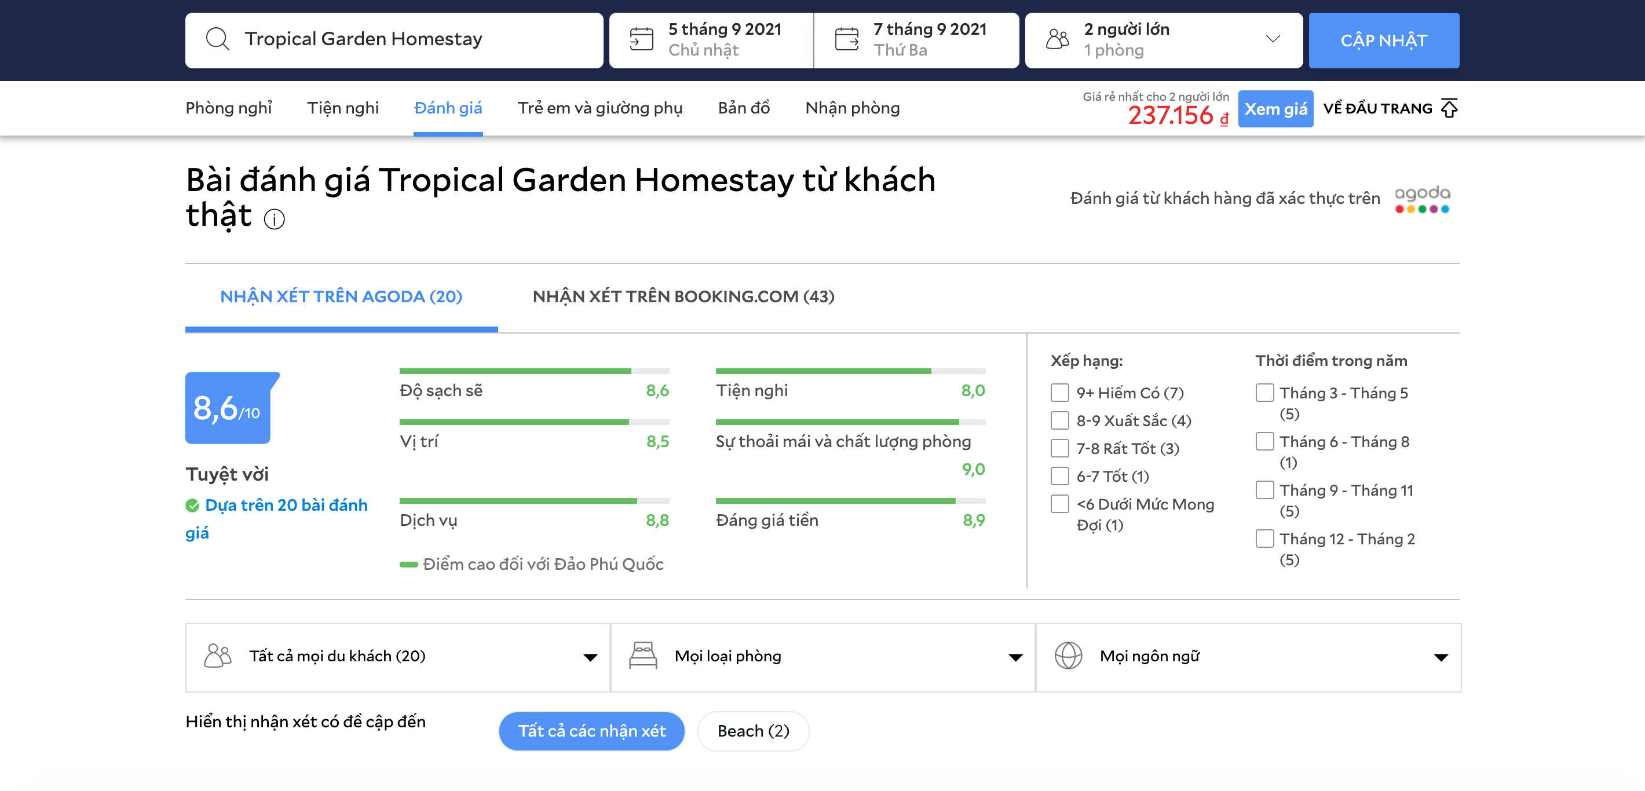
Task: Click the 8,6/10 score badge
Action: [x=232, y=407]
